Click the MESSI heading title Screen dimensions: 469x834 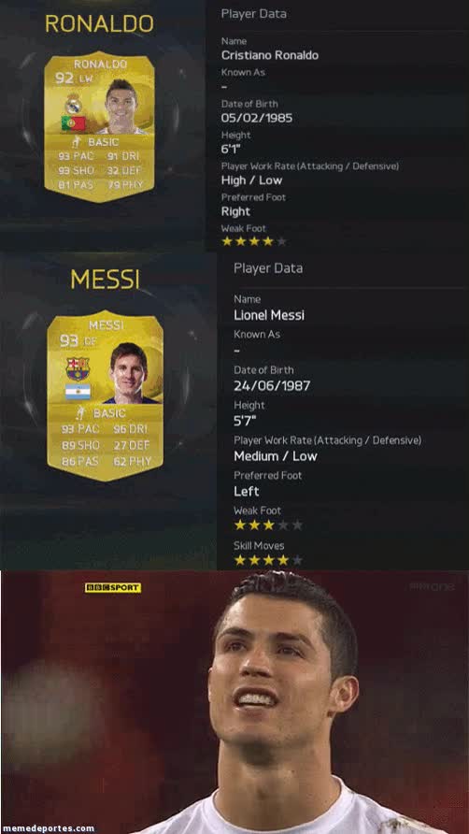(105, 280)
